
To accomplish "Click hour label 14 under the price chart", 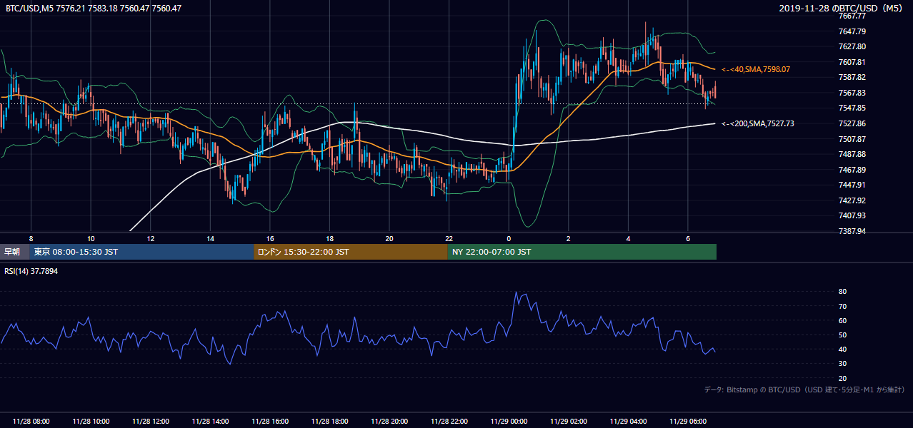I will (x=210, y=238).
